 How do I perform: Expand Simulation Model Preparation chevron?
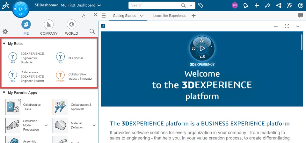(x=46, y=125)
